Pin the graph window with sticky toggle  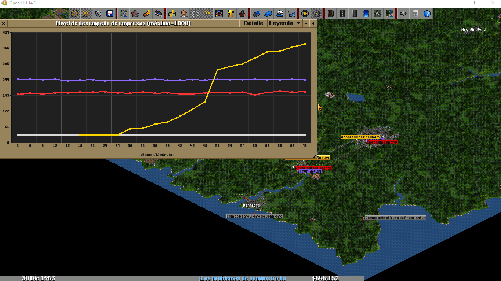(x=313, y=23)
